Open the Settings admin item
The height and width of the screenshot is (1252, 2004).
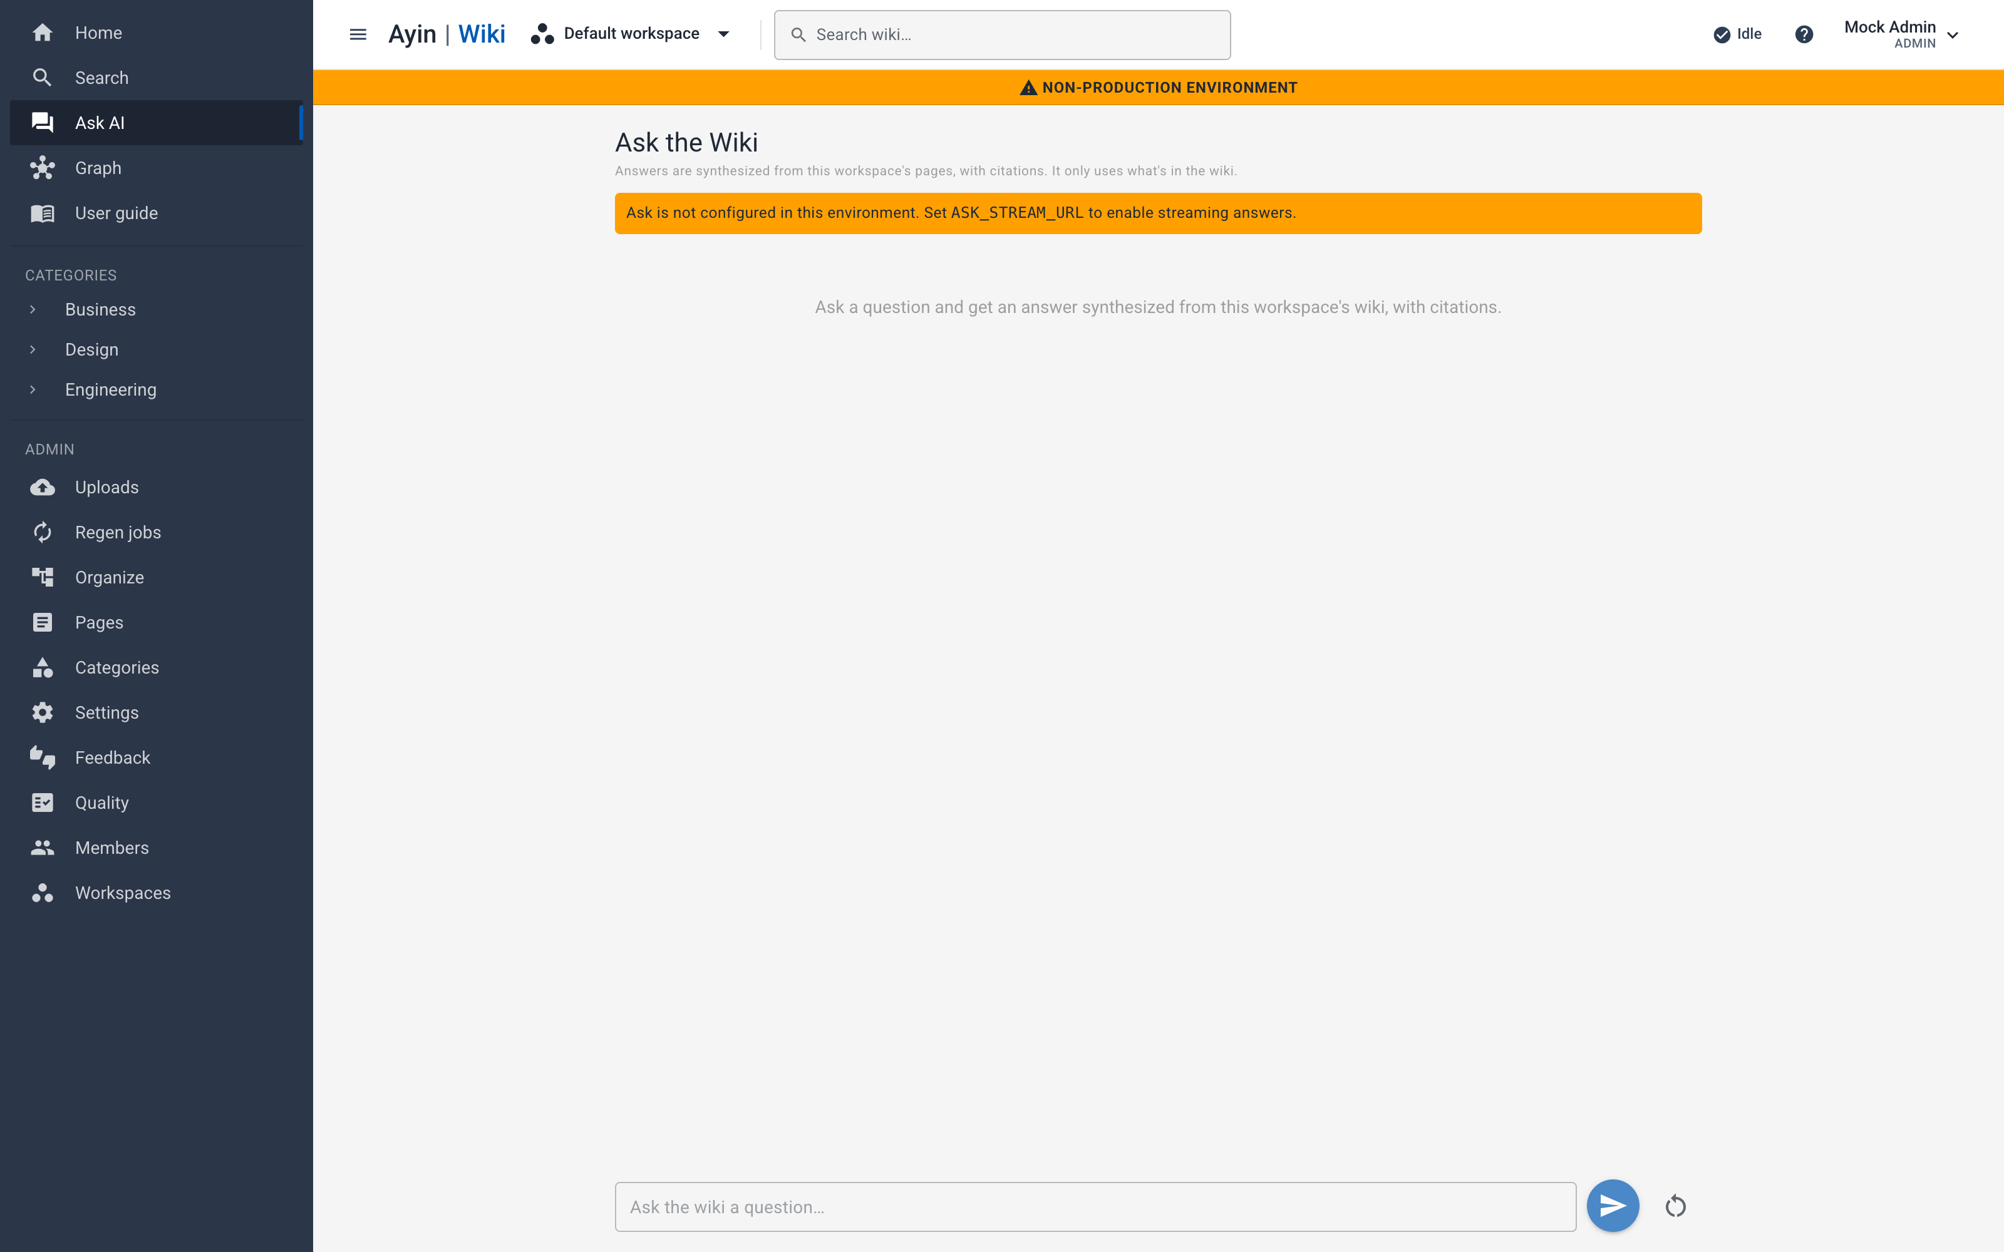pos(157,713)
